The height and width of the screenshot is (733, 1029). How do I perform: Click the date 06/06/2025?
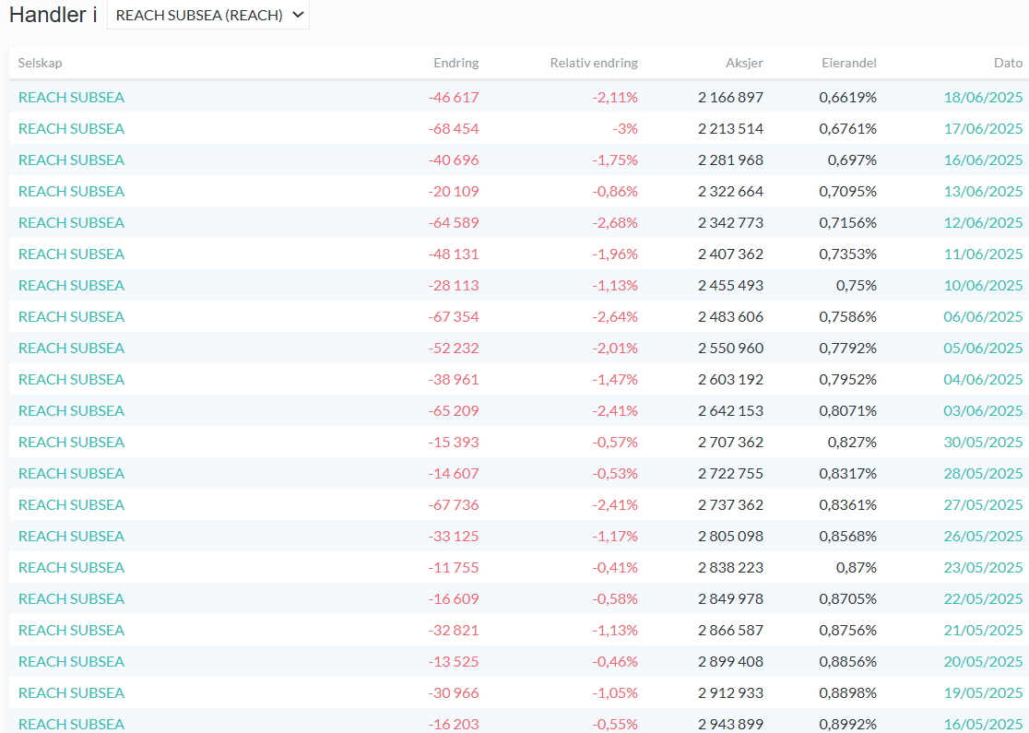click(x=983, y=316)
